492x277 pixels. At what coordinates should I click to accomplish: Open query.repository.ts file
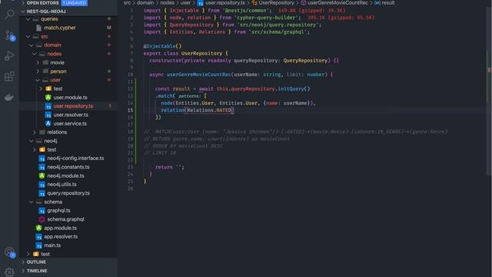(x=68, y=193)
